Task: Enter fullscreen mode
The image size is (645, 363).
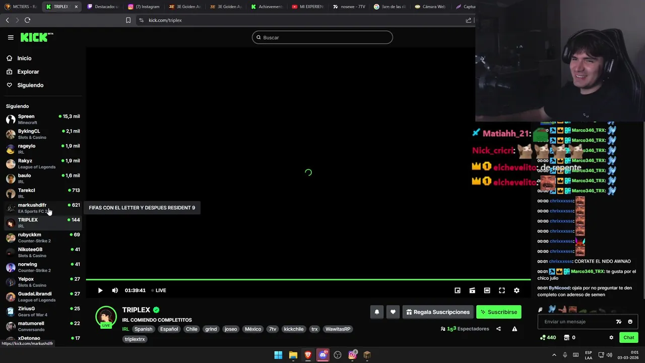Action: tap(502, 290)
